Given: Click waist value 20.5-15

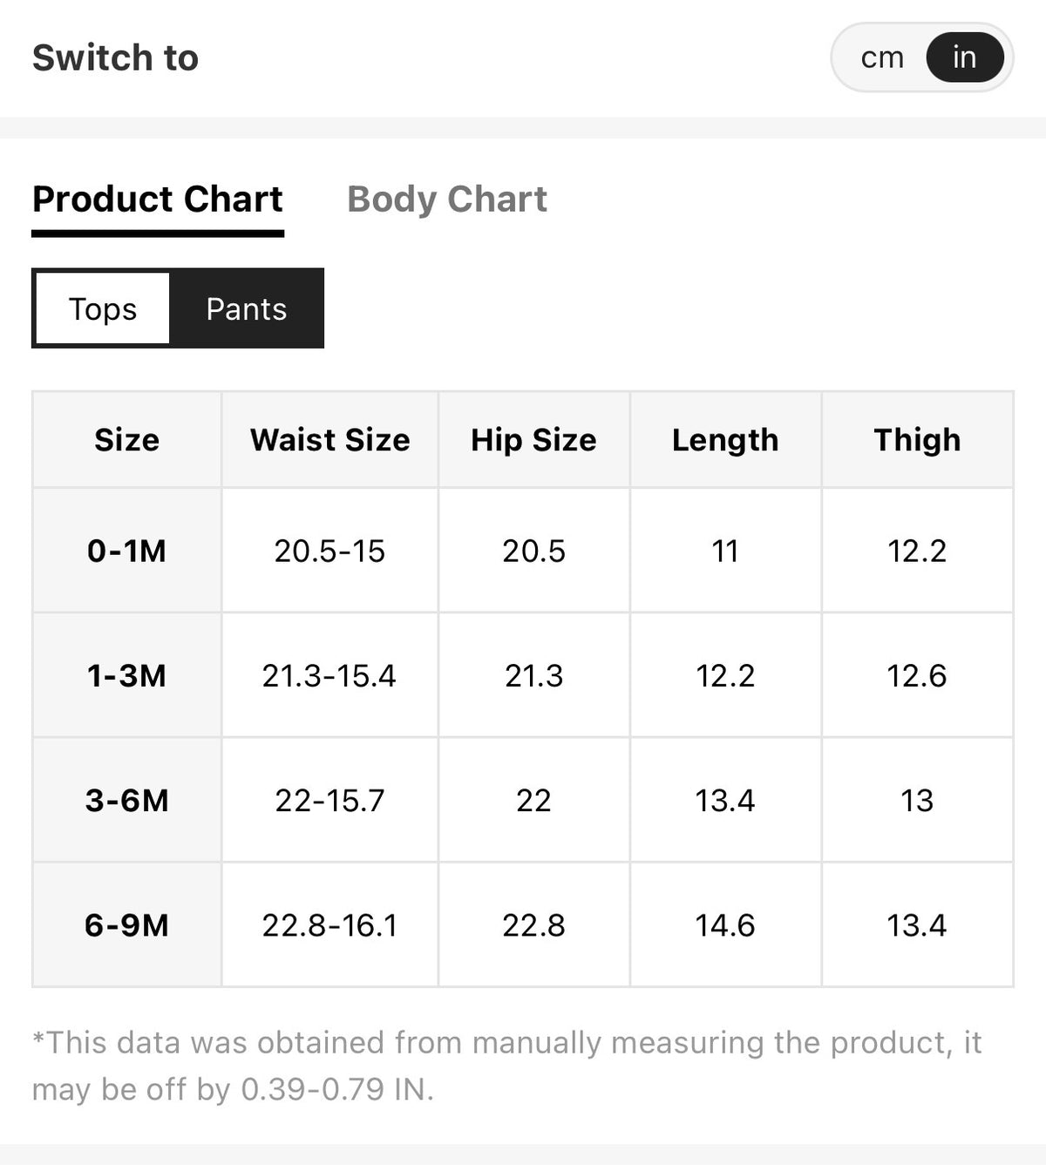Looking at the screenshot, I should coord(330,551).
